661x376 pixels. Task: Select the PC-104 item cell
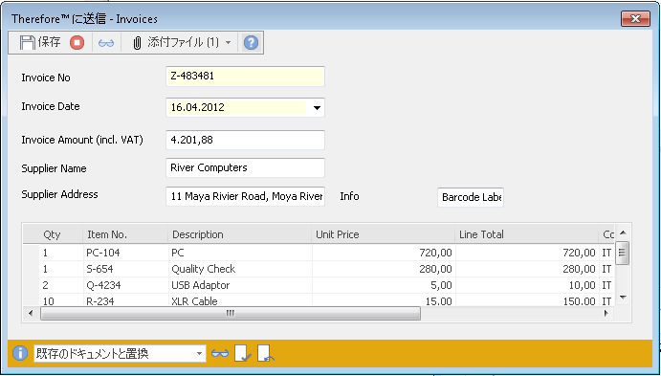(125, 253)
